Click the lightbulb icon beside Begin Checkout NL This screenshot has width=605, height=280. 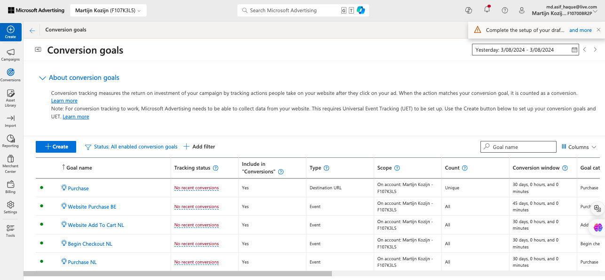(x=64, y=243)
